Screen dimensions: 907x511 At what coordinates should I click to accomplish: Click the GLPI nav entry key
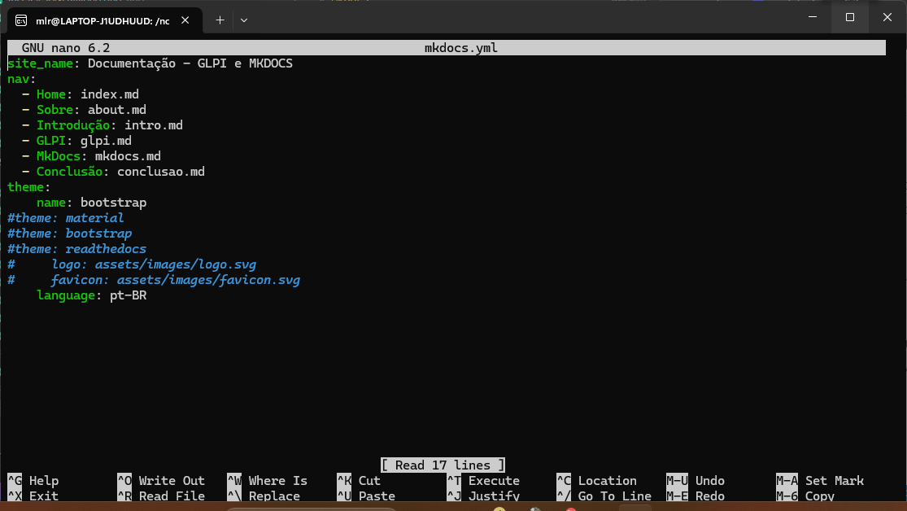51,141
